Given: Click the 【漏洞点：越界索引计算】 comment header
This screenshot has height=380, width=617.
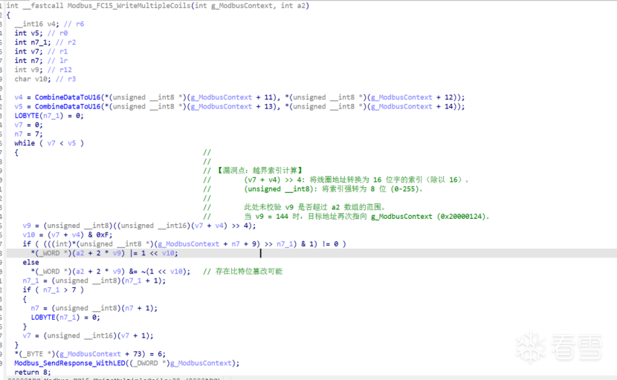Looking at the screenshot, I should (254, 171).
